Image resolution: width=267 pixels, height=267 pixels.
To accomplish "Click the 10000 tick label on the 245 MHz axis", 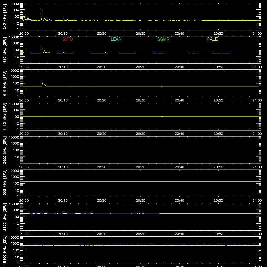I will tap(14, 4).
